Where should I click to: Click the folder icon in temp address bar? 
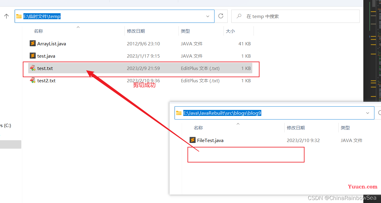pyautogui.click(x=19, y=16)
